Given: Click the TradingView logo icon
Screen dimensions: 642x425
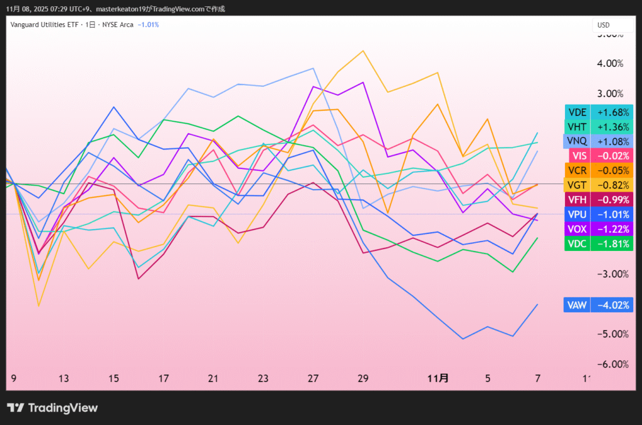Looking at the screenshot, I should point(16,408).
